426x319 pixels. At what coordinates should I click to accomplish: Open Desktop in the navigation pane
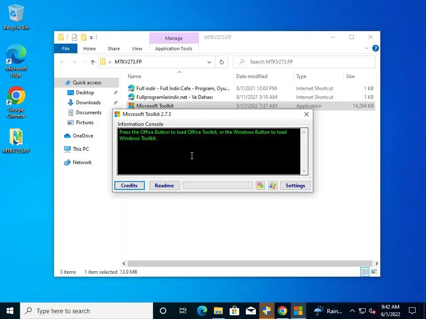coord(85,93)
